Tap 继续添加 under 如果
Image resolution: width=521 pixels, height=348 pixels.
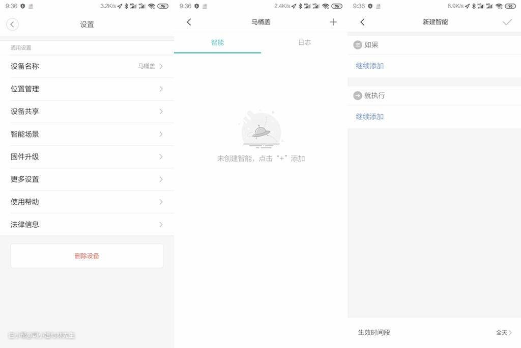pyautogui.click(x=370, y=66)
